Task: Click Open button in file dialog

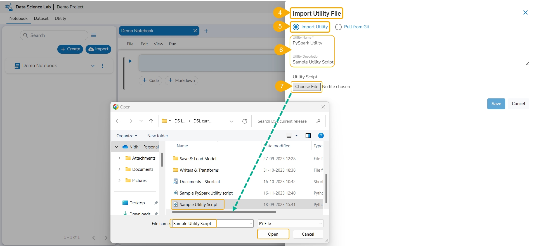Action: pyautogui.click(x=273, y=234)
